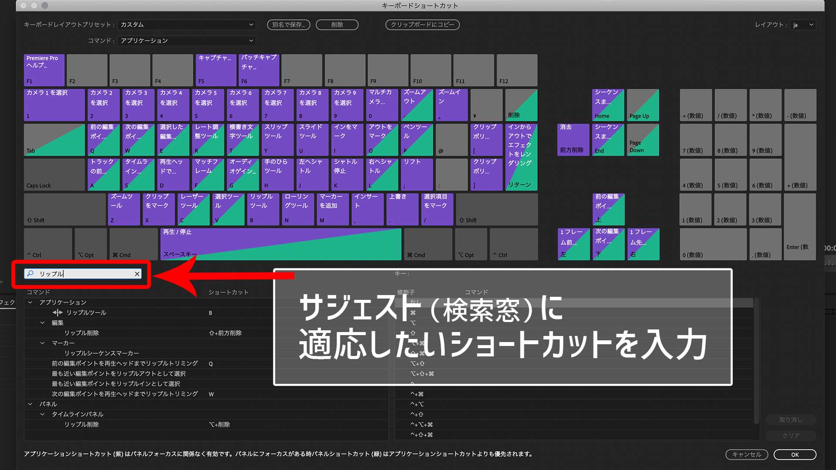Select the F6 バッチキャプチャ key
The image size is (836, 470).
pos(259,70)
